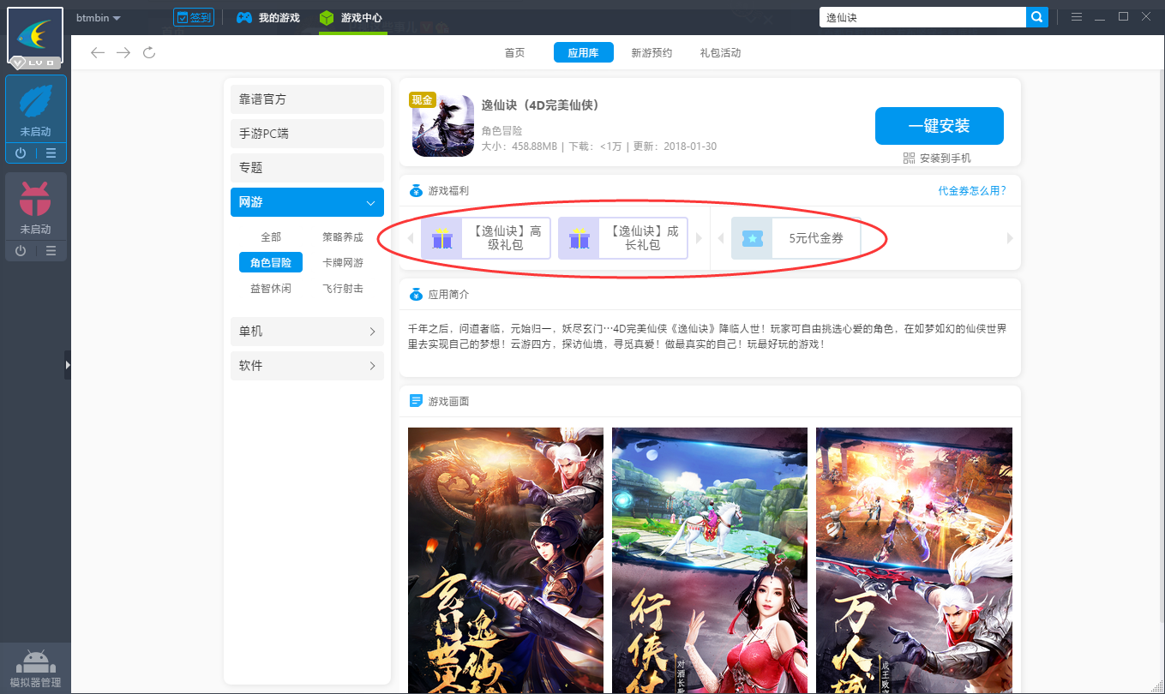This screenshot has width=1165, height=694.
Task: Select the 靠谱官方 category
Action: pyautogui.click(x=307, y=99)
